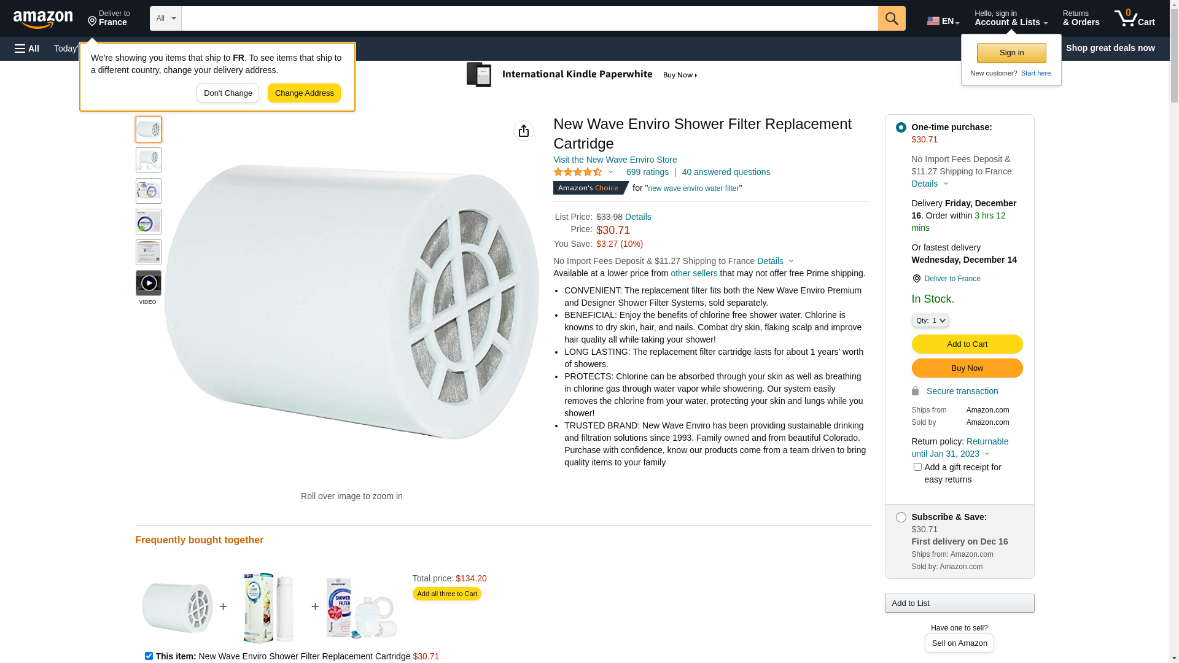Open the quantity dropdown
1179x663 pixels.
click(930, 320)
